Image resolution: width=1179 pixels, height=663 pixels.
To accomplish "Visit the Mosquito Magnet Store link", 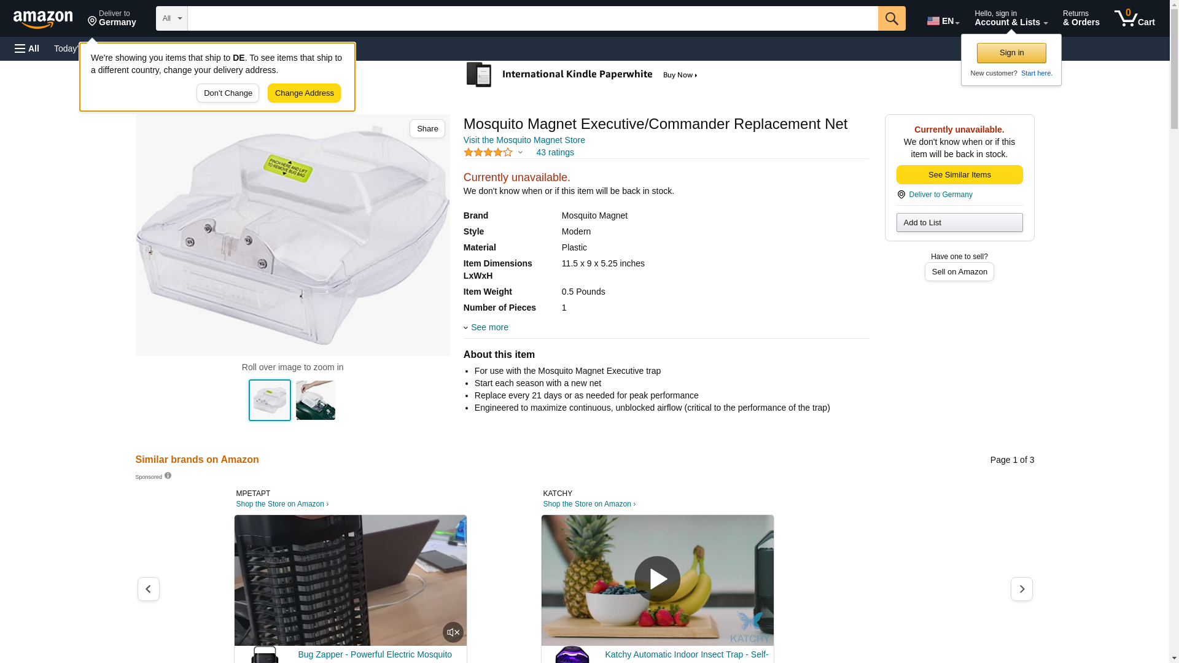I will (x=524, y=140).
